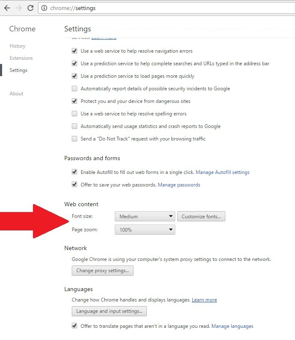Click the chrome://settings address bar

(x=167, y=8)
